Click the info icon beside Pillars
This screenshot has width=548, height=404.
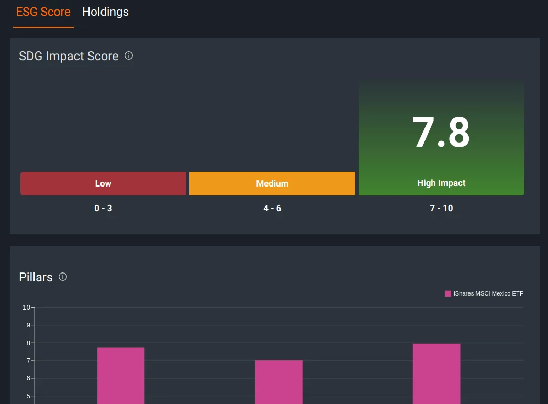coord(63,277)
